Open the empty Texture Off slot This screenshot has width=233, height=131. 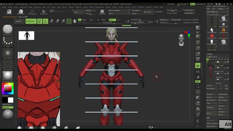(8, 65)
